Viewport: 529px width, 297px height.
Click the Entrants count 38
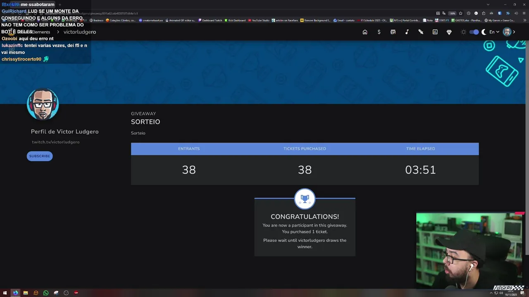coord(189,170)
